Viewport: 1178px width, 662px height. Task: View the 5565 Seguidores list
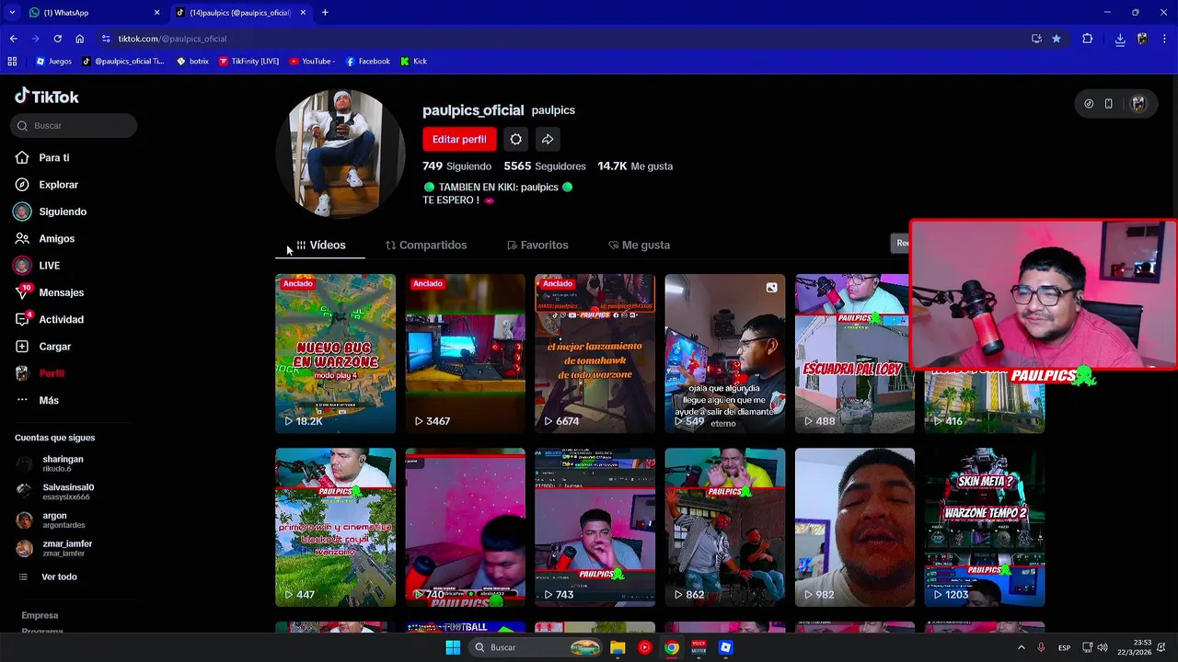tap(545, 166)
